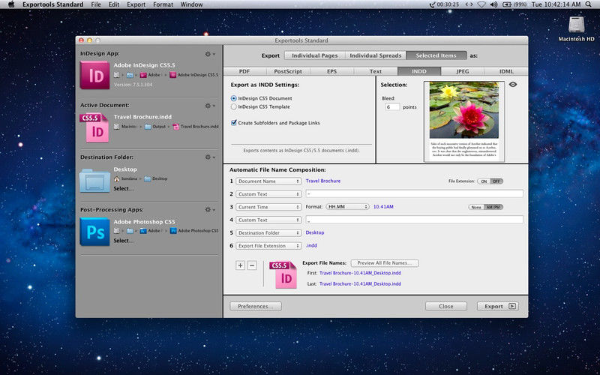
Task: Open the Edit menu
Action: (114, 4)
